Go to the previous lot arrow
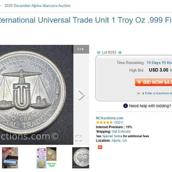172x172 pixels. click(98, 52)
